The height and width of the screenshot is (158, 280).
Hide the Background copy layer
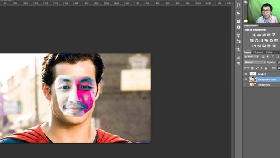pyautogui.click(x=246, y=79)
